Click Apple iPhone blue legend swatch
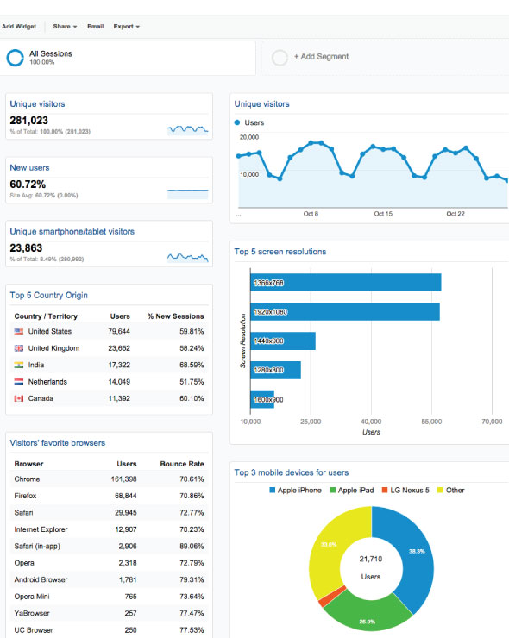The width and height of the screenshot is (509, 638). (x=273, y=490)
